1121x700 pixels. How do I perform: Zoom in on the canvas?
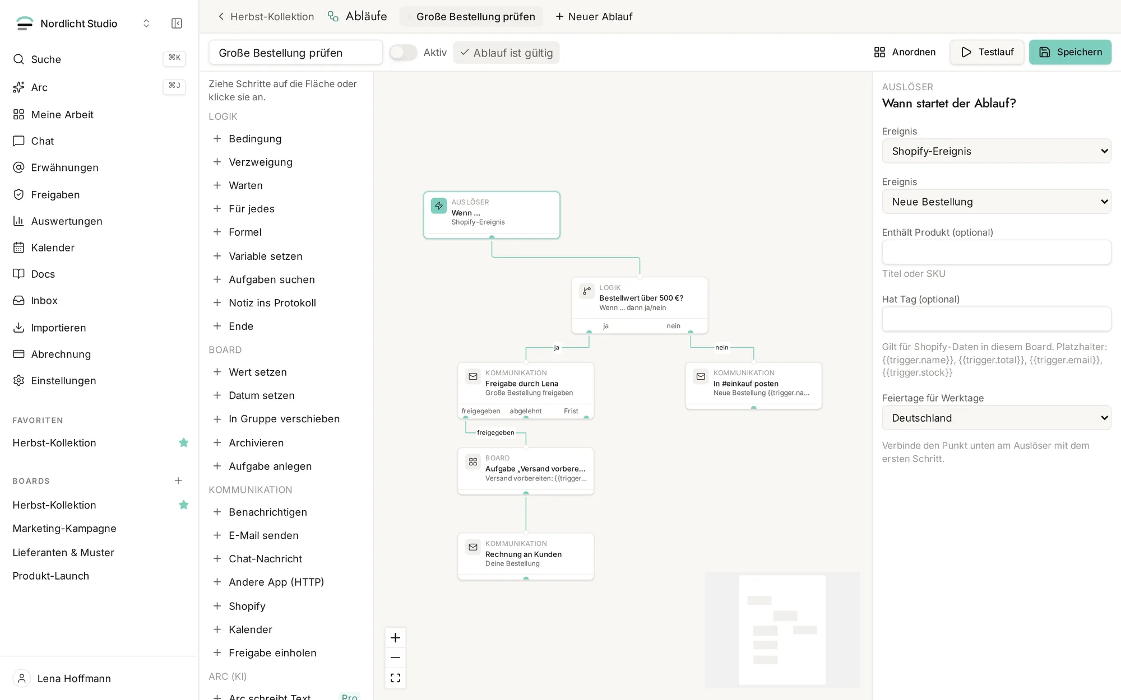click(395, 638)
